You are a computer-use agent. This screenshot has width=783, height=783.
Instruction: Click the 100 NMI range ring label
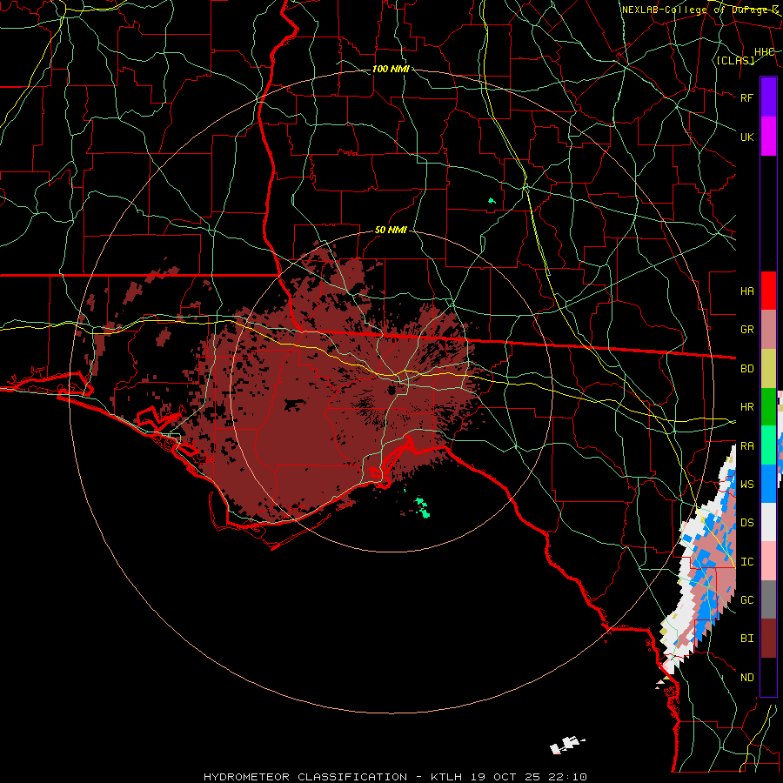pos(391,69)
